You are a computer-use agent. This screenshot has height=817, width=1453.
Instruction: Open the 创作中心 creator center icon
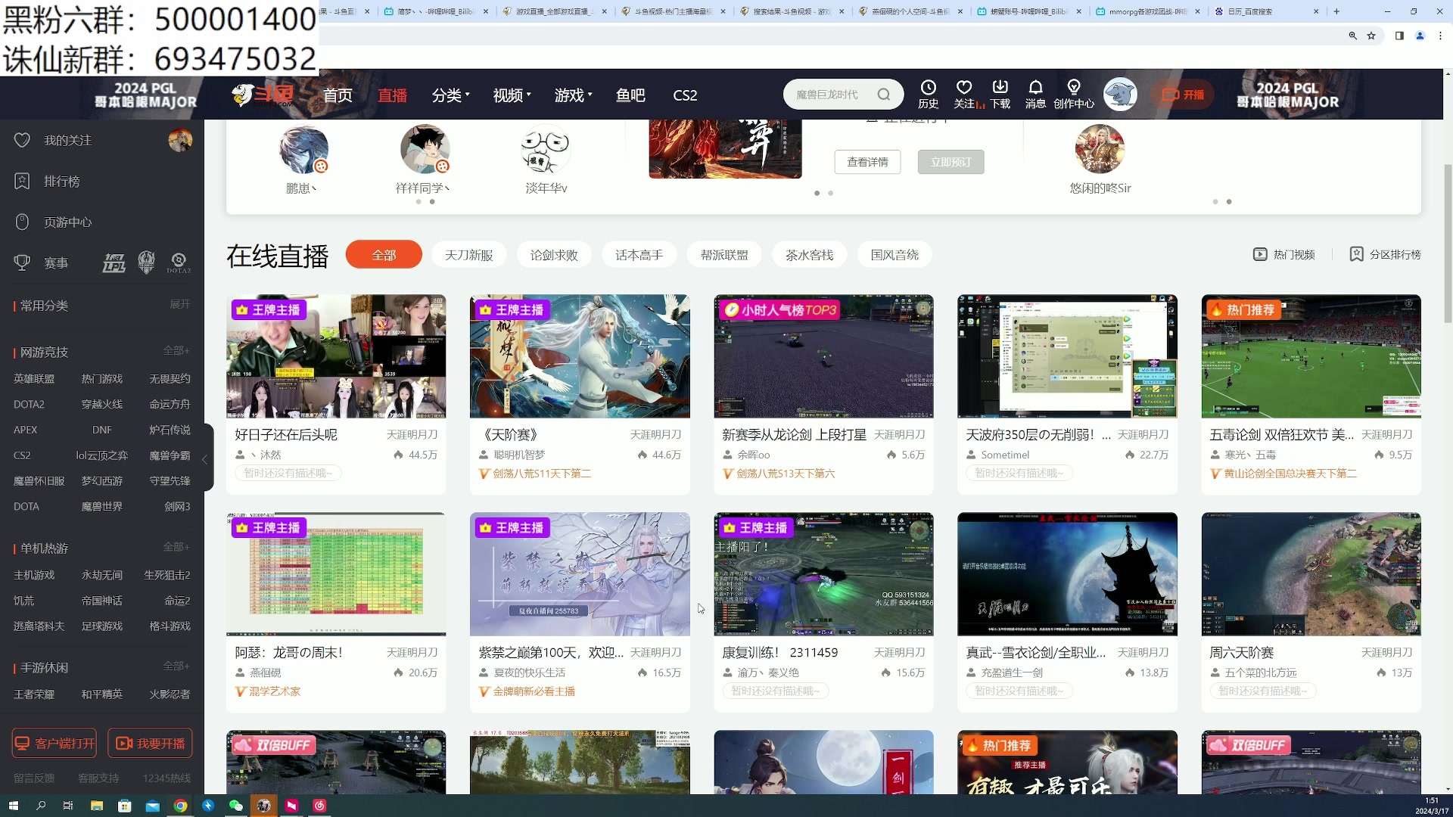(x=1074, y=93)
